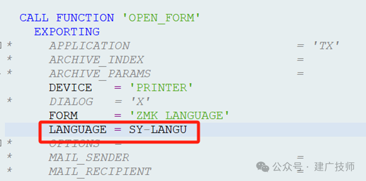366x181 pixels.
Task: Click the commented MAIL_RECIPIENT parameter
Action: tap(100, 171)
